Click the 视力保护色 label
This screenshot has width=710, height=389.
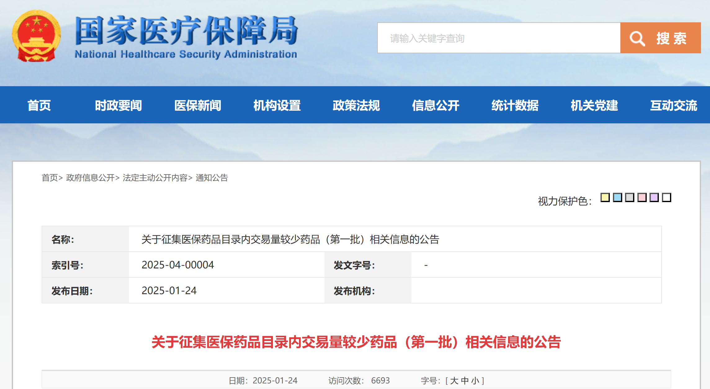[x=565, y=201]
